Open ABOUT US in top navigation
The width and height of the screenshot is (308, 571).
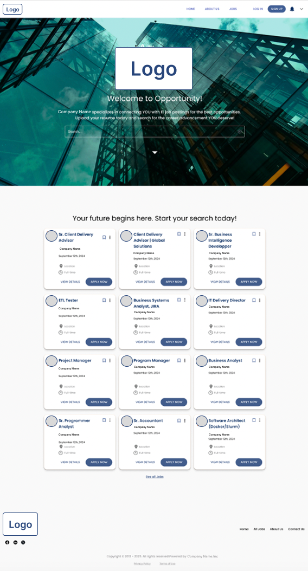[x=212, y=9]
